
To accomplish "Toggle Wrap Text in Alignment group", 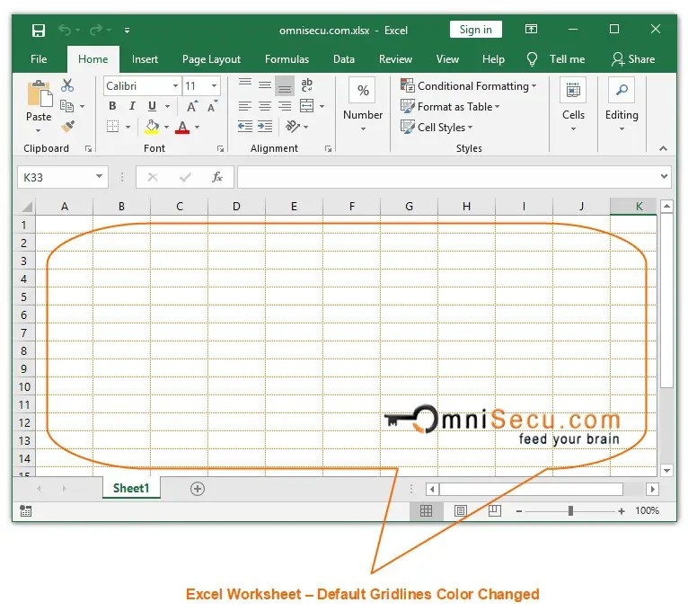I will coord(306,86).
